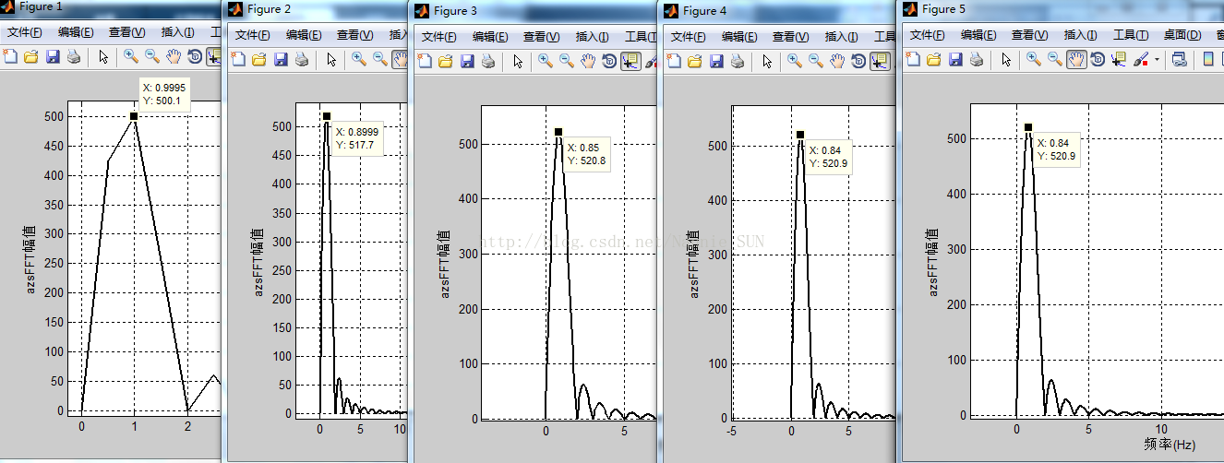Open the 文件(F) menu in Figure 5
Screen dimensions: 1224x463
tap(927, 35)
